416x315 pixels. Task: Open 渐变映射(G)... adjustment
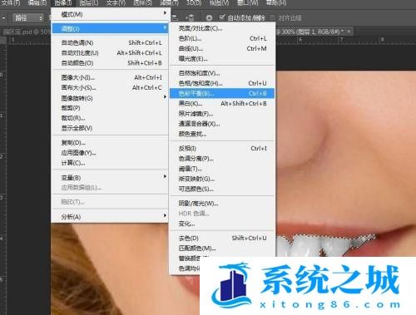pyautogui.click(x=222, y=179)
